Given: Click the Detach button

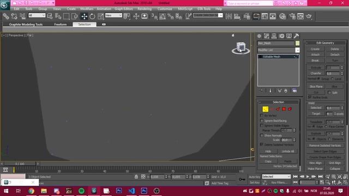Looking at the screenshot, I should pos(335,54).
